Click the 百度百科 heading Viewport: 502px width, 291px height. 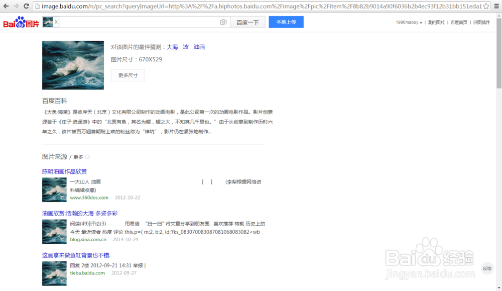[55, 101]
